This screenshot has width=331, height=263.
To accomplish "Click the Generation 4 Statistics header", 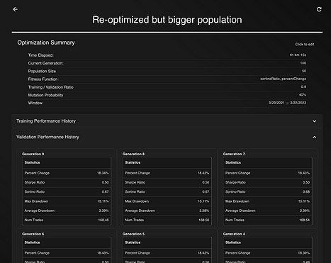I will 233,242.
